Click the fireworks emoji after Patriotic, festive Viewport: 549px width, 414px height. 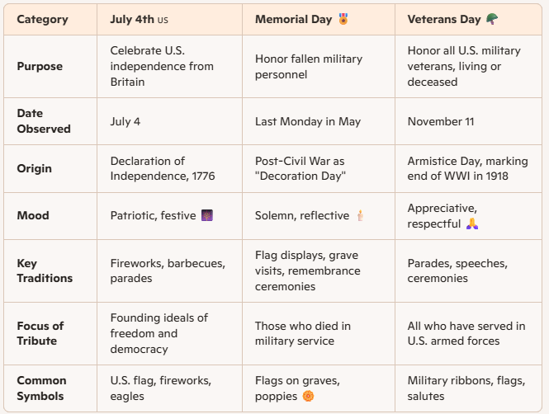pos(206,215)
